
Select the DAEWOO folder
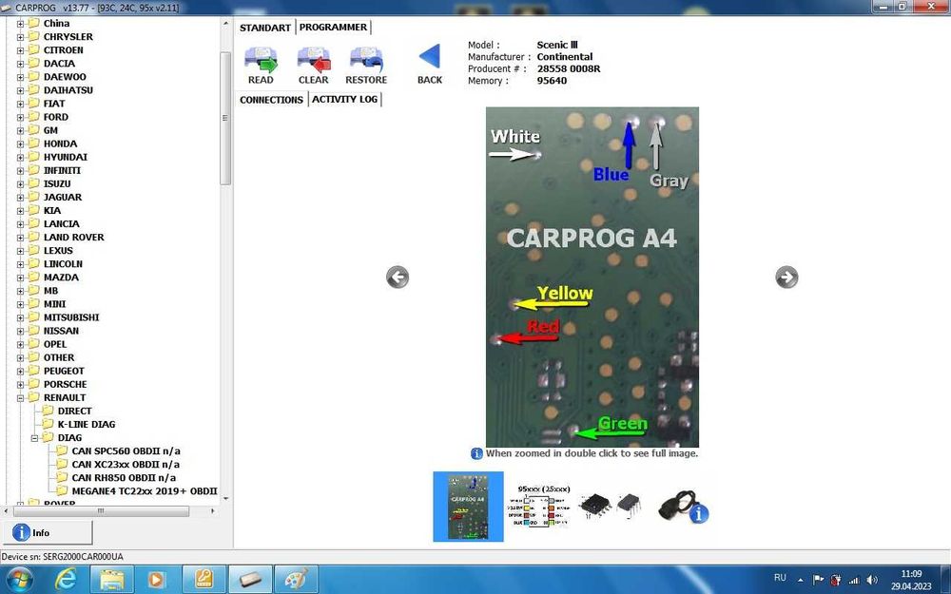point(65,77)
